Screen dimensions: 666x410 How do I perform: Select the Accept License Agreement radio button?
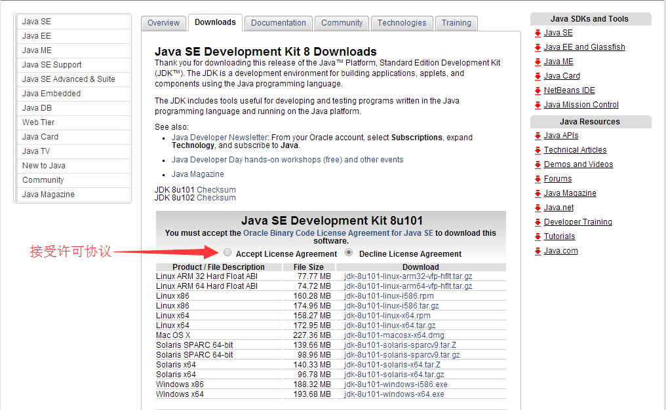[x=227, y=252]
